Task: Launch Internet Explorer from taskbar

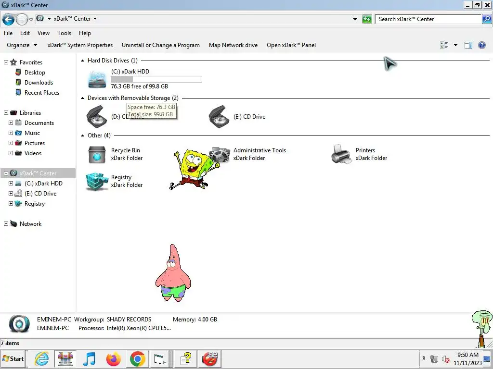Action: 42,358
